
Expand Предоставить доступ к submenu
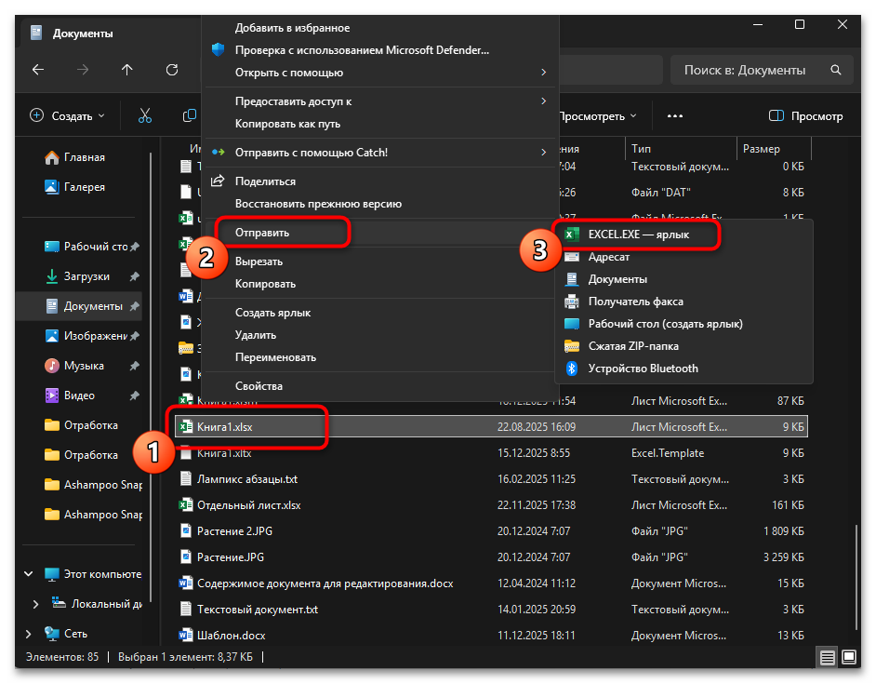coord(380,101)
